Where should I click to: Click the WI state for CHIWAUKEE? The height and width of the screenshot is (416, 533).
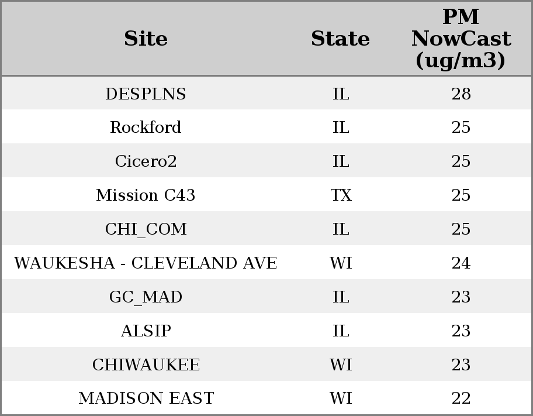[341, 365]
